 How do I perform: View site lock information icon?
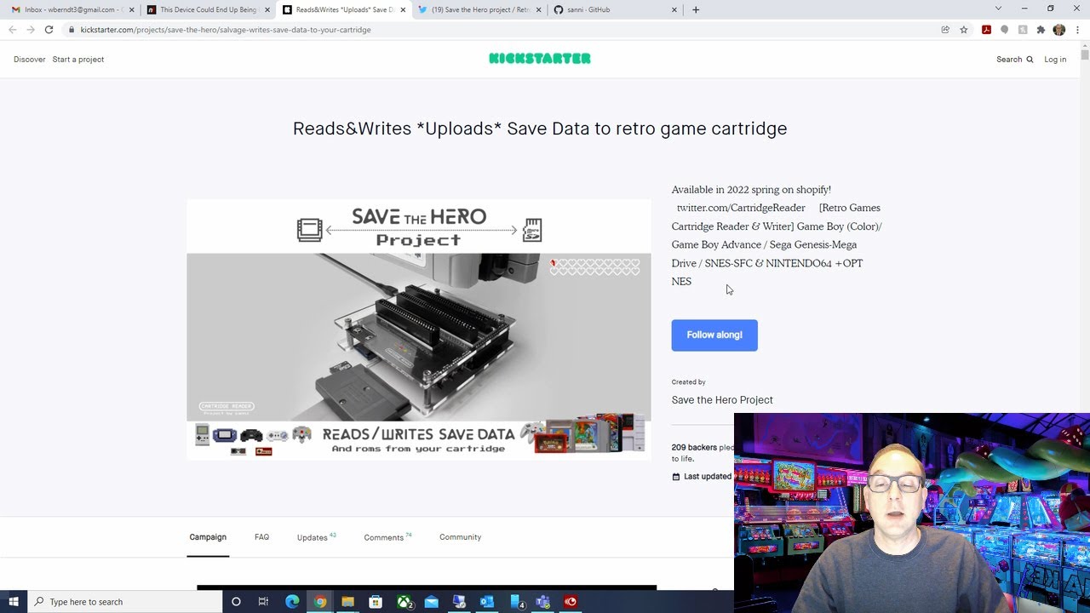pyautogui.click(x=72, y=30)
